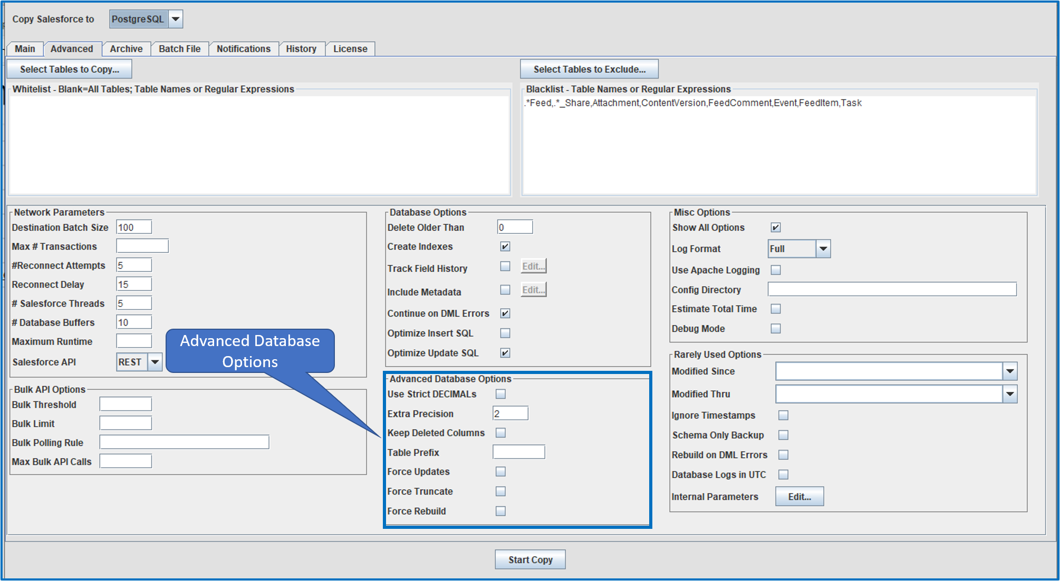This screenshot has height=581, width=1060.
Task: Open the Modified Since dropdown arrow
Action: coord(1010,371)
